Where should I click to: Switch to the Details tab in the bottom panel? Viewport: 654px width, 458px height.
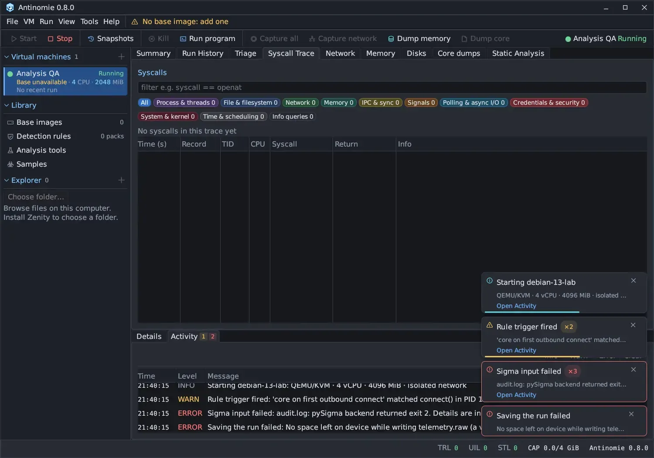[149, 336]
